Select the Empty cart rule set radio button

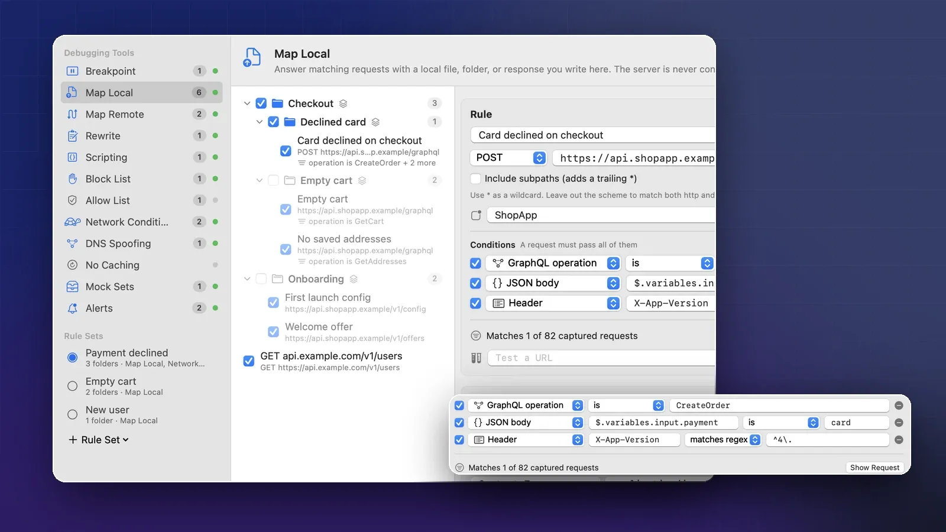tap(72, 386)
